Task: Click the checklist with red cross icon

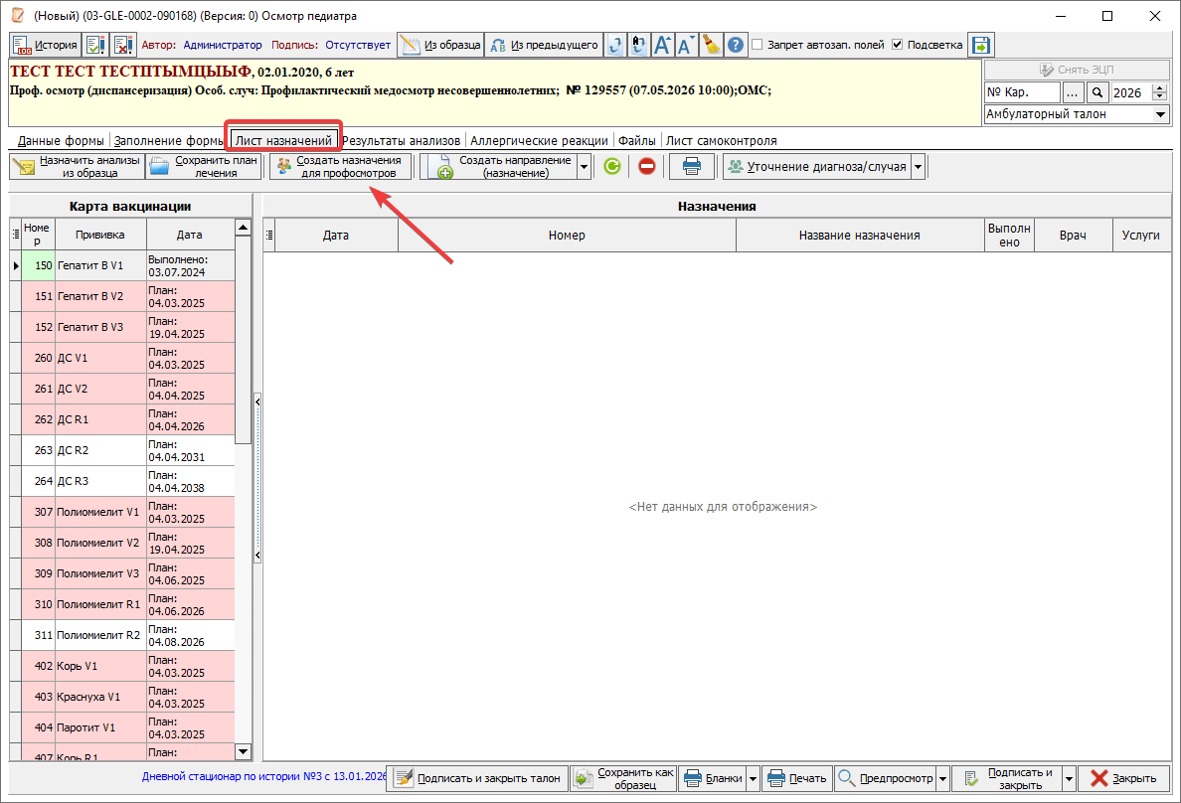Action: pyautogui.click(x=123, y=45)
